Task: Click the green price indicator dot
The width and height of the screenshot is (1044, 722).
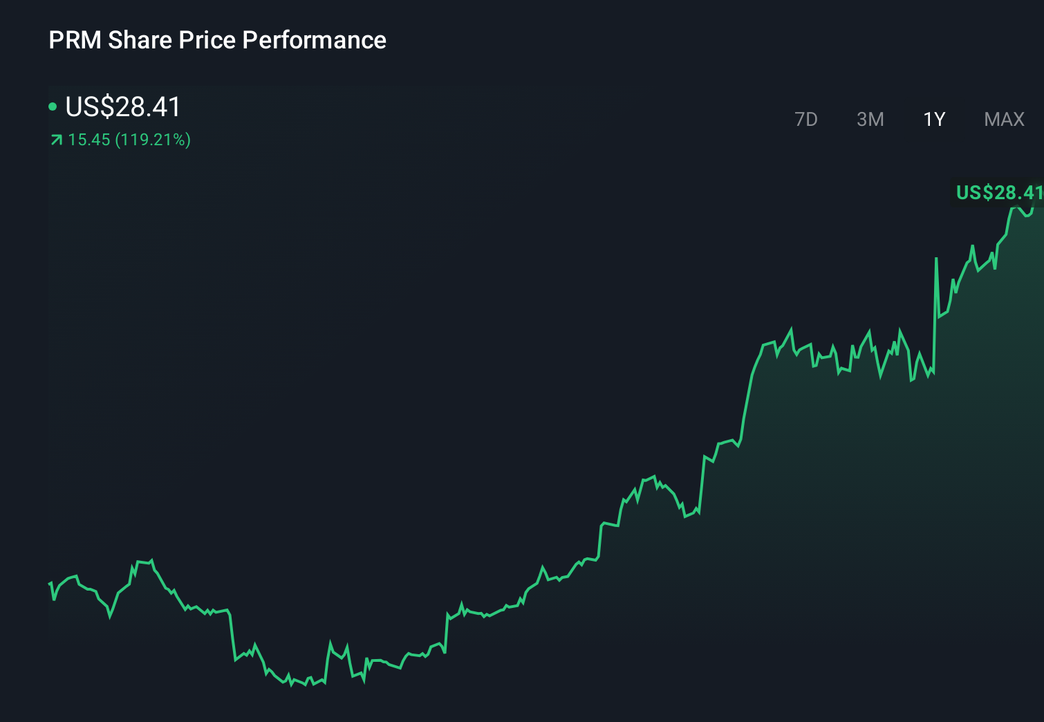Action: (53, 106)
